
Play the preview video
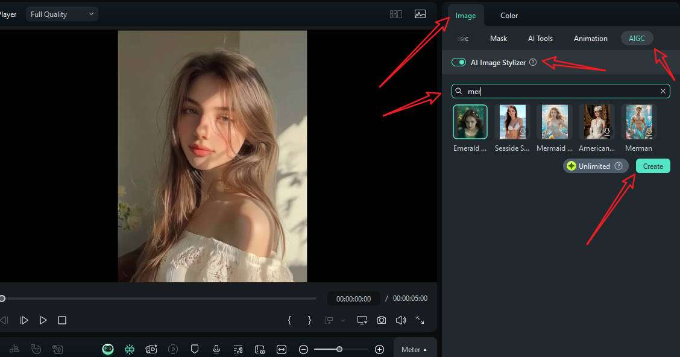[x=43, y=320]
